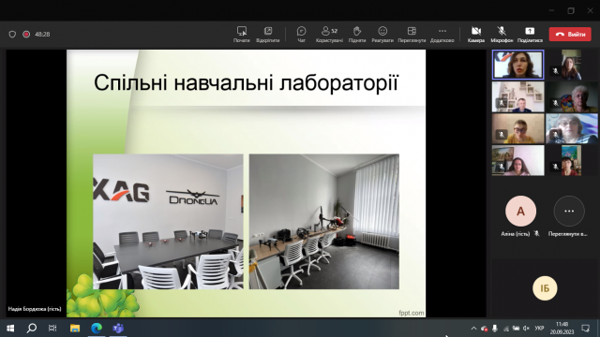Click the Почати toolbar icon
The width and height of the screenshot is (600, 337).
(x=242, y=34)
